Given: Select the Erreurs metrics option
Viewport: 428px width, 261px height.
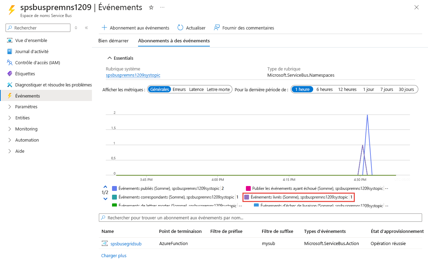Looking at the screenshot, I should [x=179, y=89].
